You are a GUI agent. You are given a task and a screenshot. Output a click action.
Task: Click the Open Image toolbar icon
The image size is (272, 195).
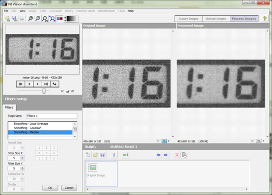pyautogui.click(x=7, y=19)
